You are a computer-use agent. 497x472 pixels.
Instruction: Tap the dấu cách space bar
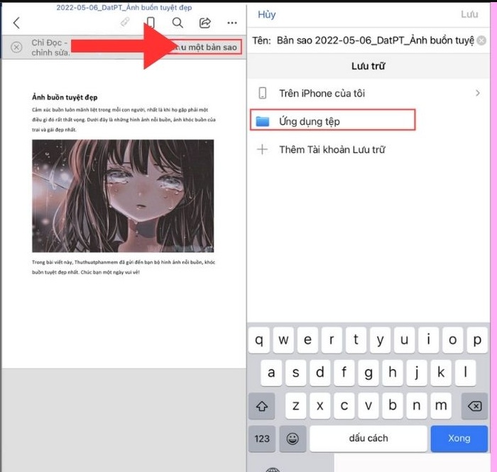coord(368,439)
